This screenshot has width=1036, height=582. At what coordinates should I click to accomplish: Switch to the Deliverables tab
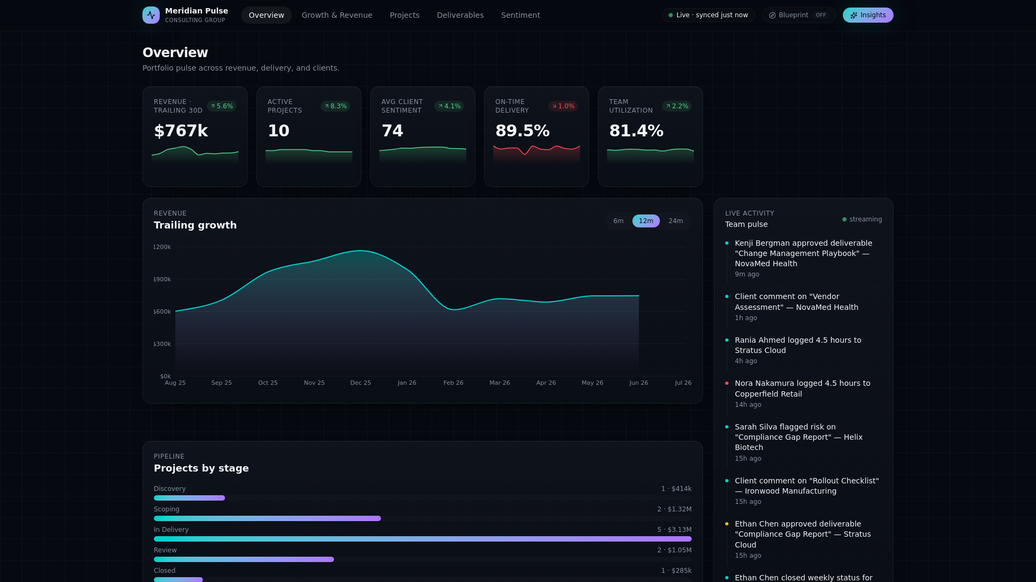tap(460, 15)
